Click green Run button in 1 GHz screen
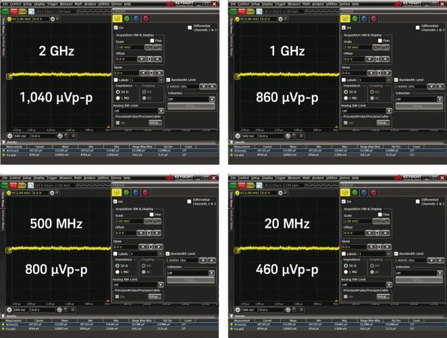The image size is (447, 338). click(x=233, y=11)
